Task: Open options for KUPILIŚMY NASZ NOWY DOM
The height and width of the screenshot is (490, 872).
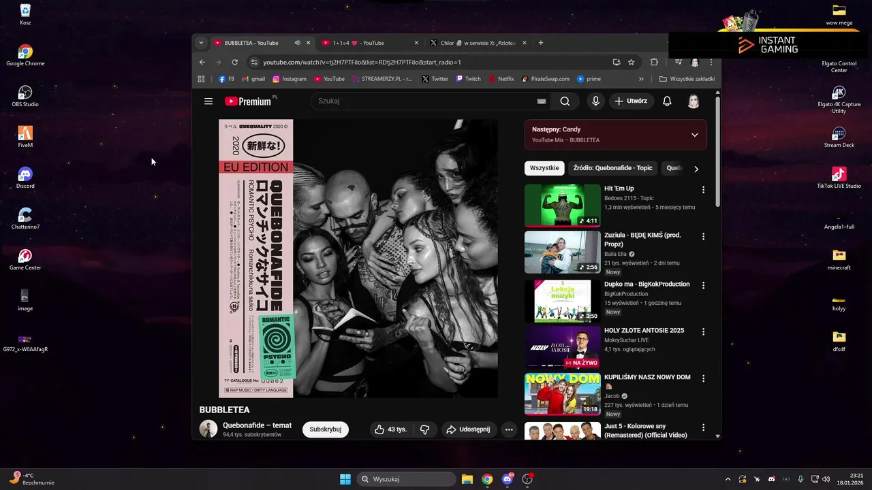Action: [704, 378]
